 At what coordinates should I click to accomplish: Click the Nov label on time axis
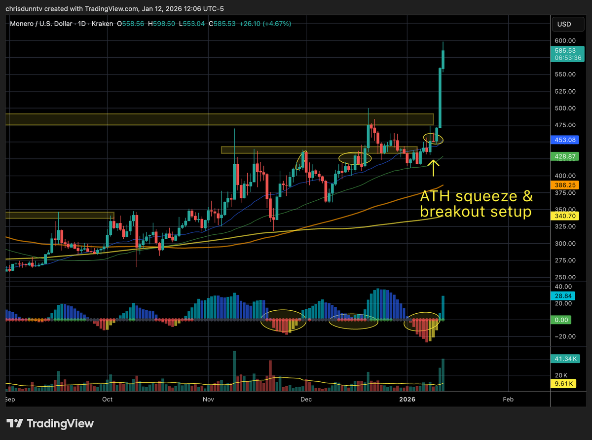[209, 399]
